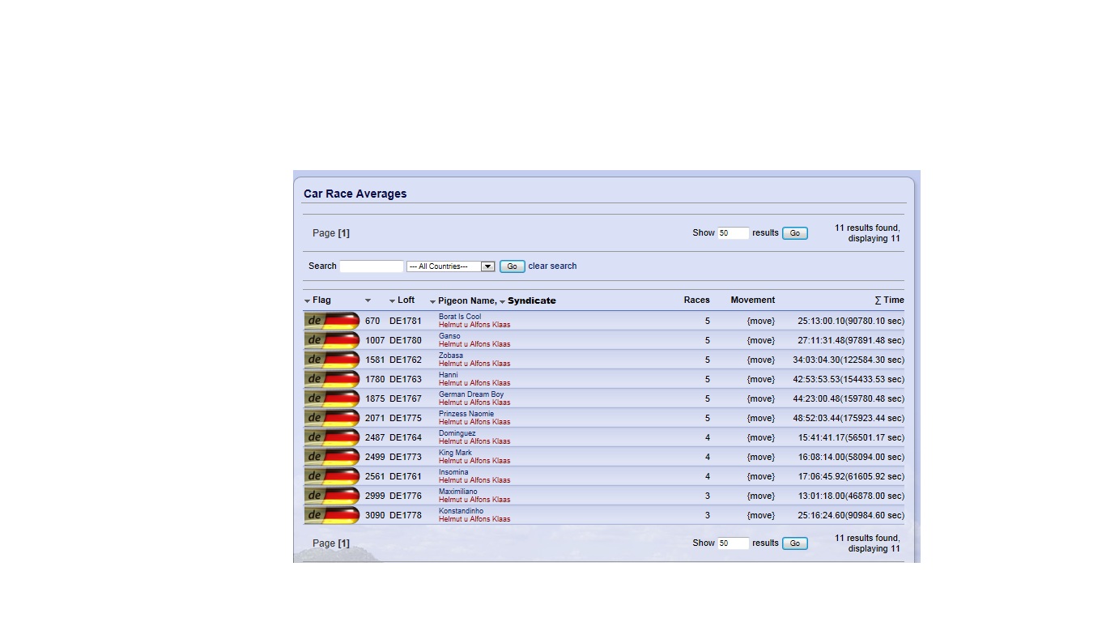Select loft number DE1778
This screenshot has height=622, width=1106.
point(406,515)
